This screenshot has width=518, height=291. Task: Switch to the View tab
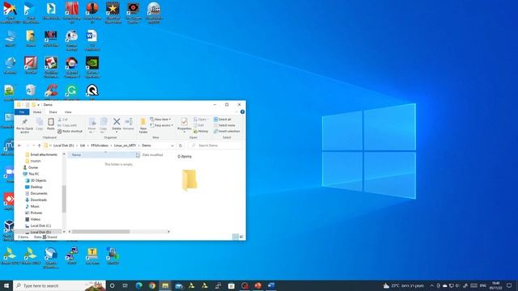pyautogui.click(x=68, y=112)
